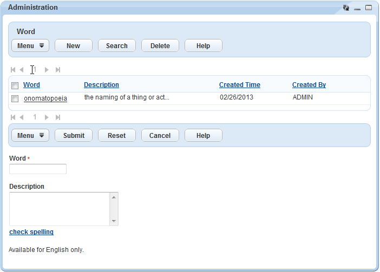Screen dimensions: 380x272
Task: Open the top Menu dropdown
Action: (x=30, y=46)
